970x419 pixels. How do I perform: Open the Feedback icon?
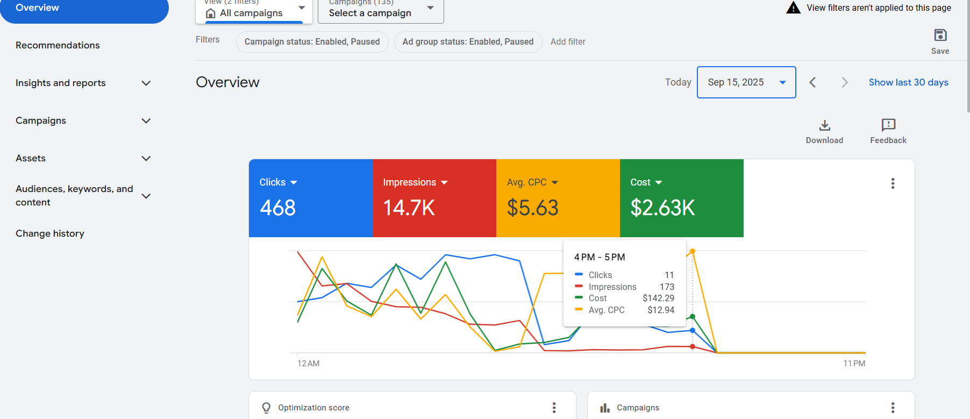click(x=888, y=125)
